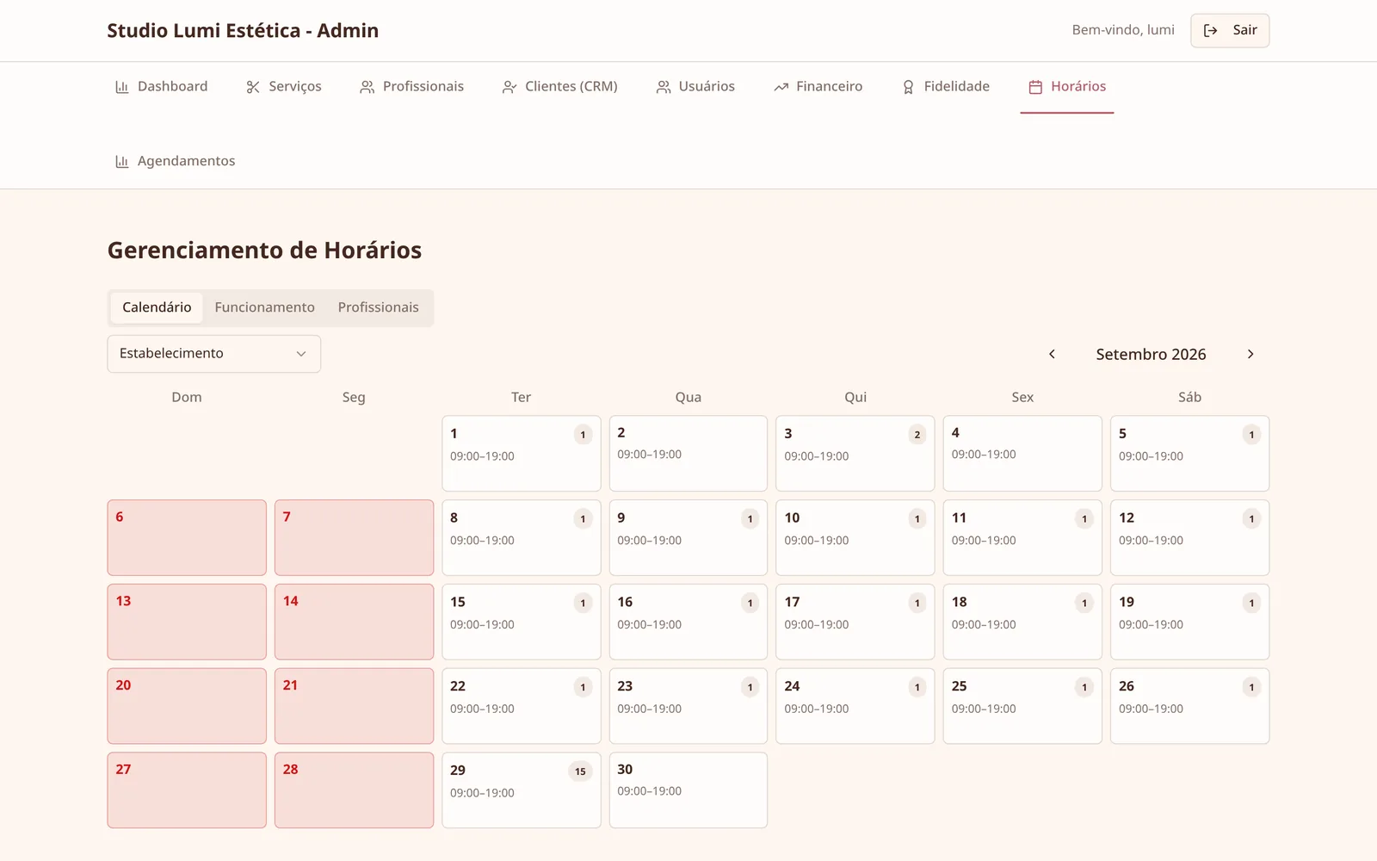The width and height of the screenshot is (1377, 861).
Task: Select day 2 in the calendar
Action: [x=688, y=454]
